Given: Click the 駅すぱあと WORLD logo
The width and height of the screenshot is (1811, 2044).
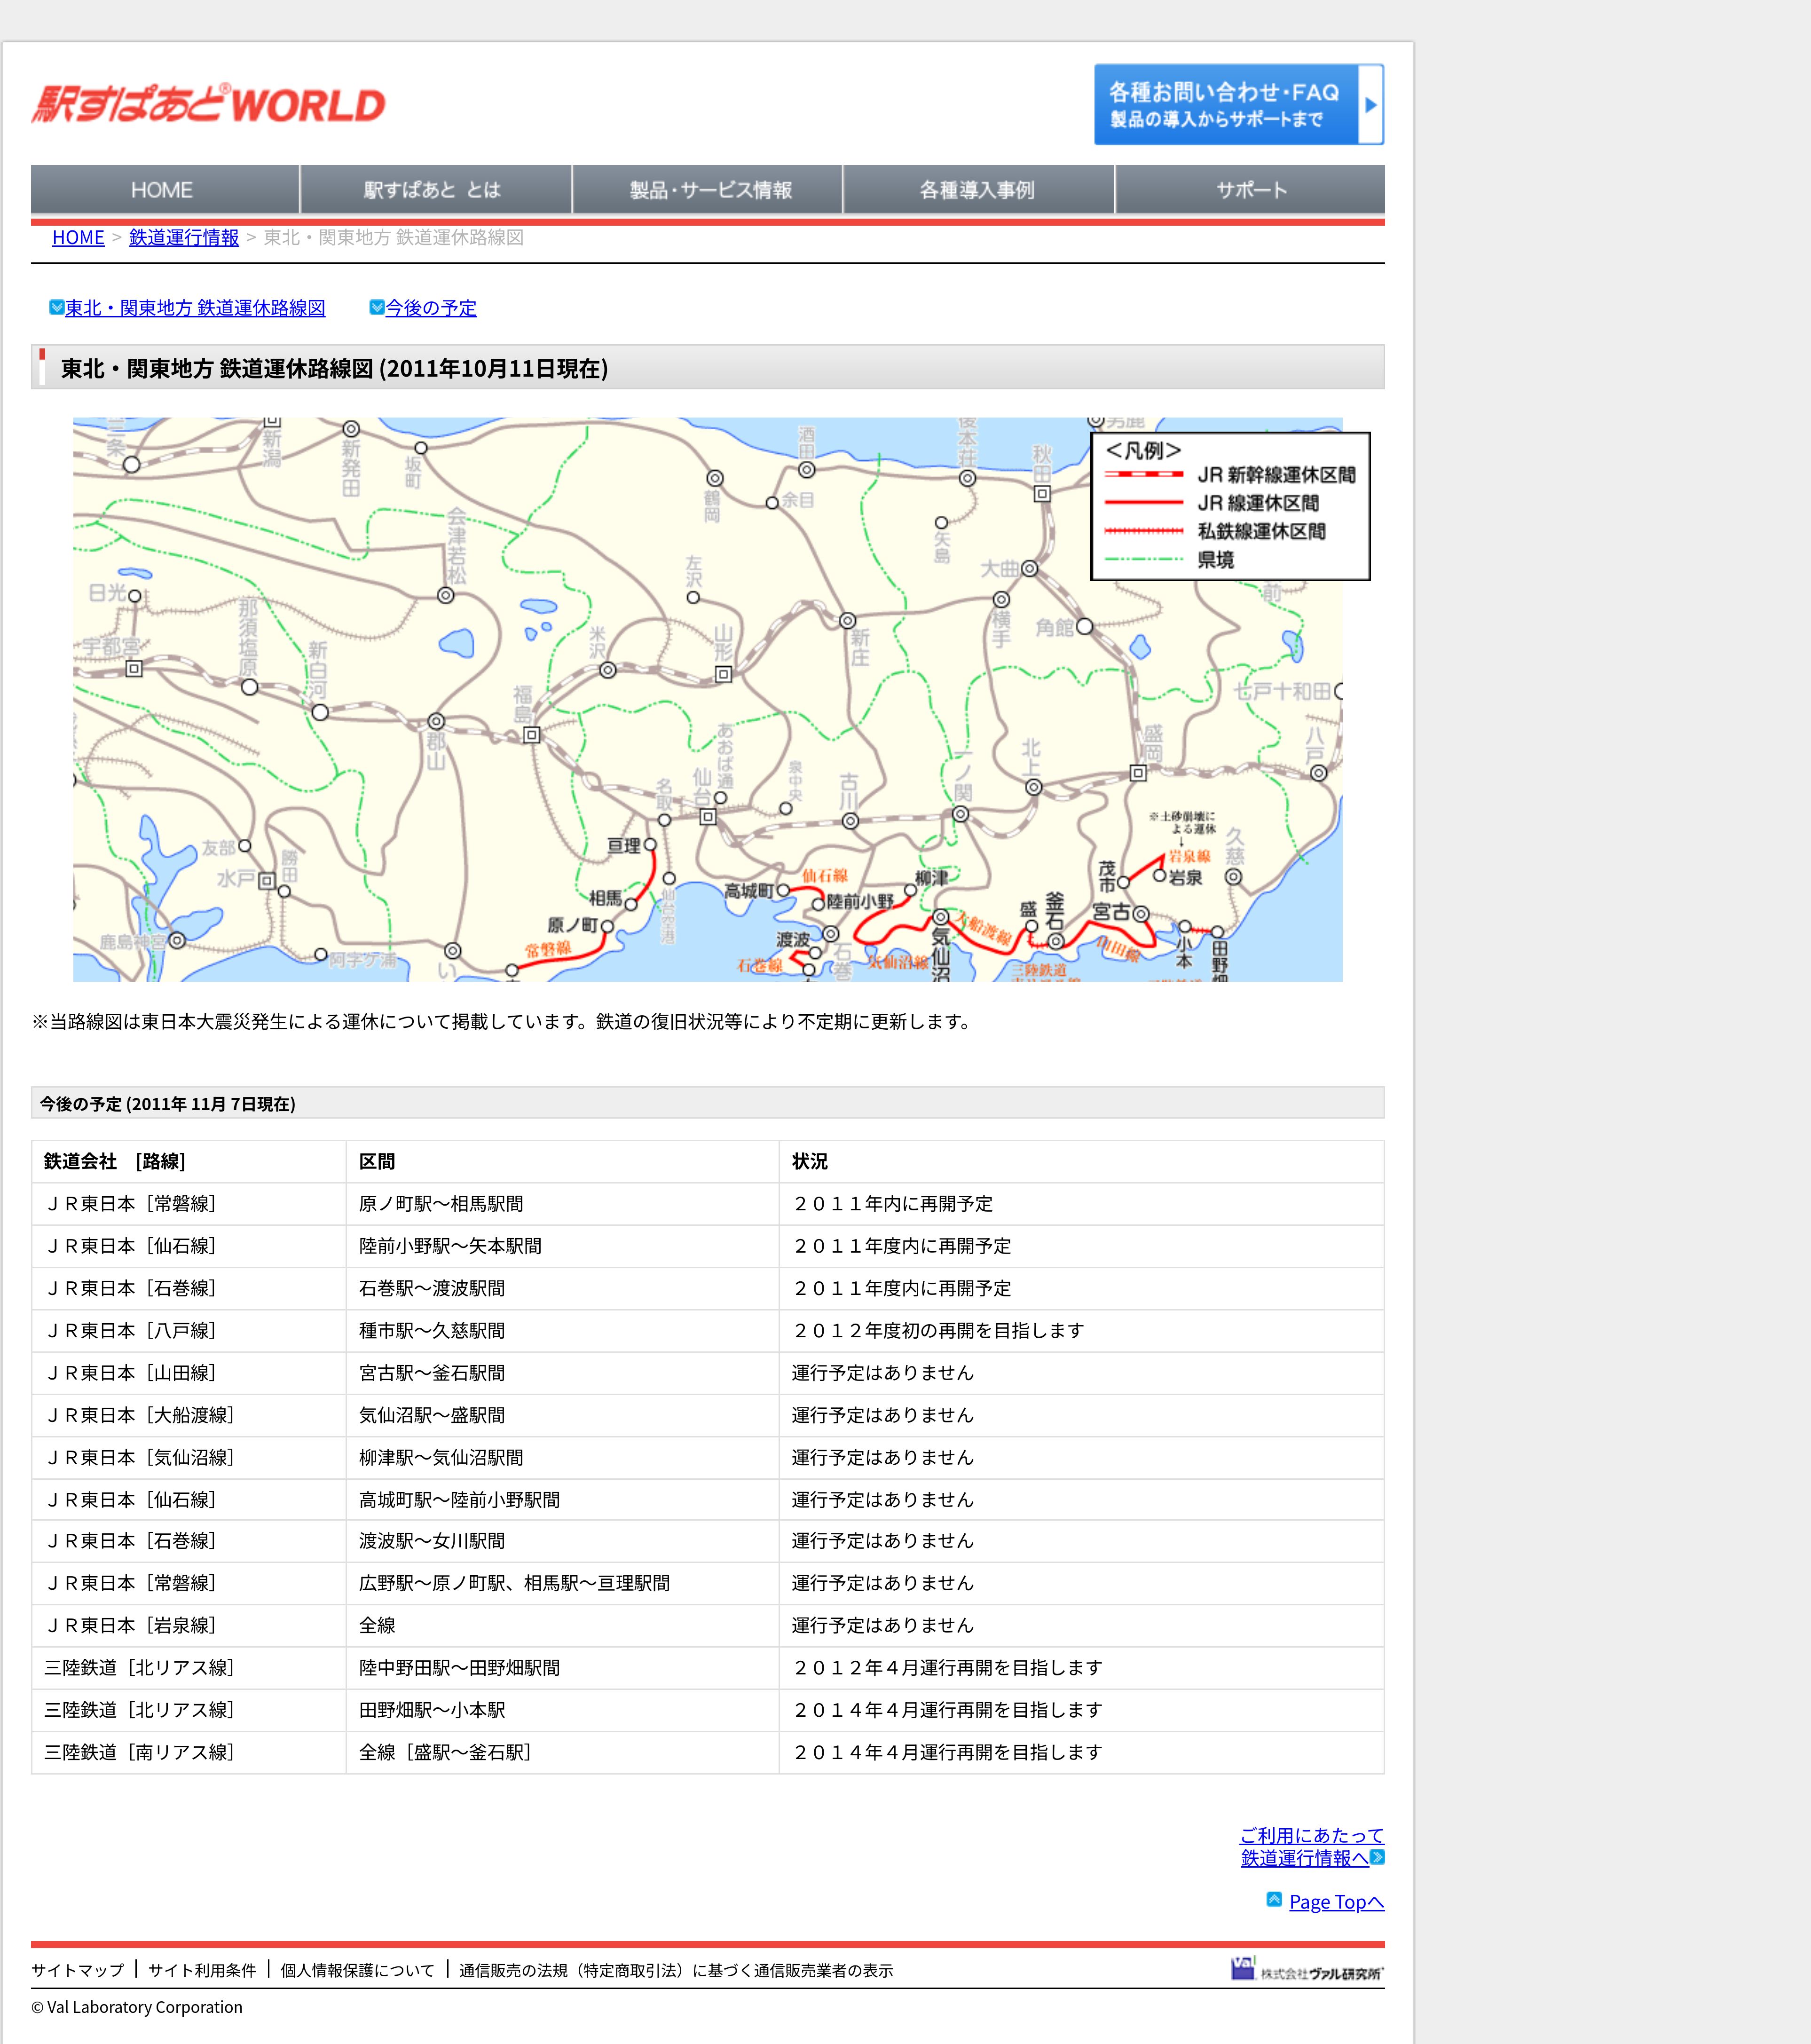Looking at the screenshot, I should click(x=208, y=104).
